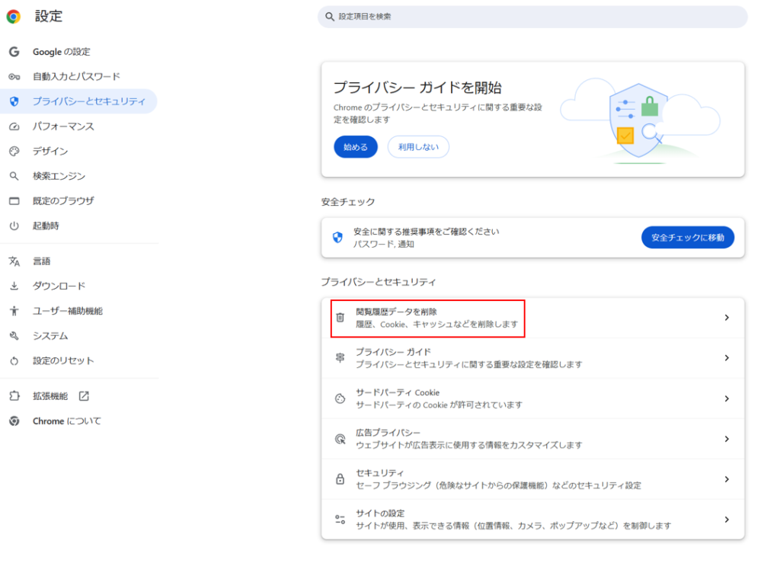Select the lock icon on the セキュリティ row
The height and width of the screenshot is (563, 780).
pyautogui.click(x=340, y=479)
